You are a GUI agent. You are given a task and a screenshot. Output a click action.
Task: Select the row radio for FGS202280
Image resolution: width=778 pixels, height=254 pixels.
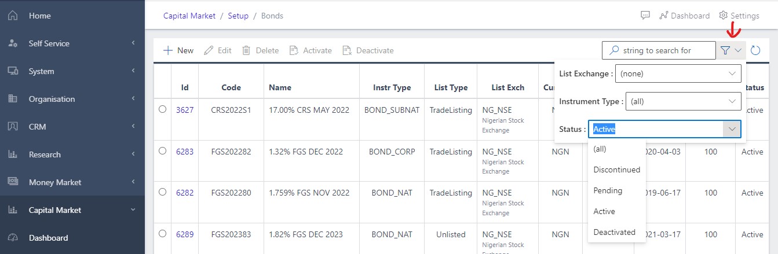tap(162, 192)
